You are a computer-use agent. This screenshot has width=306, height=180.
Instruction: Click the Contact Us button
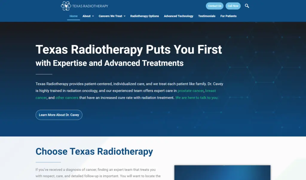tap(215, 6)
